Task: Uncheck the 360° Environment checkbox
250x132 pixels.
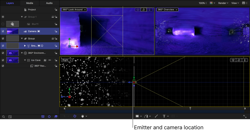Action: pyautogui.click(x=3, y=53)
